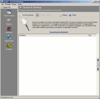Click Nascondi queste informazioni link
Viewport: 100px width, 99px height.
[59, 32]
